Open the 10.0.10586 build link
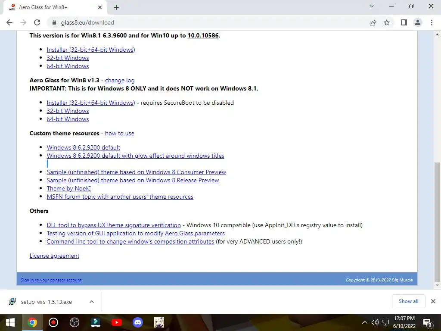Viewport: 441px width, 331px height. click(203, 35)
